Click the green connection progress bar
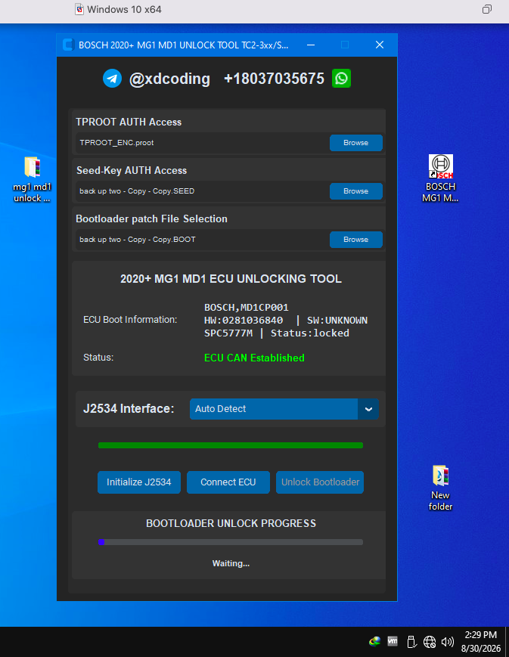 tap(231, 445)
